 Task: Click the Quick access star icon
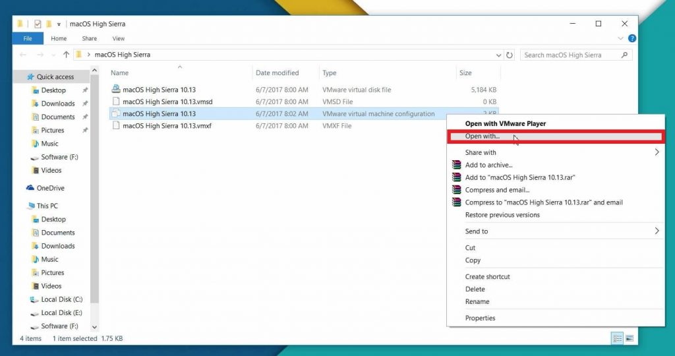(30, 76)
